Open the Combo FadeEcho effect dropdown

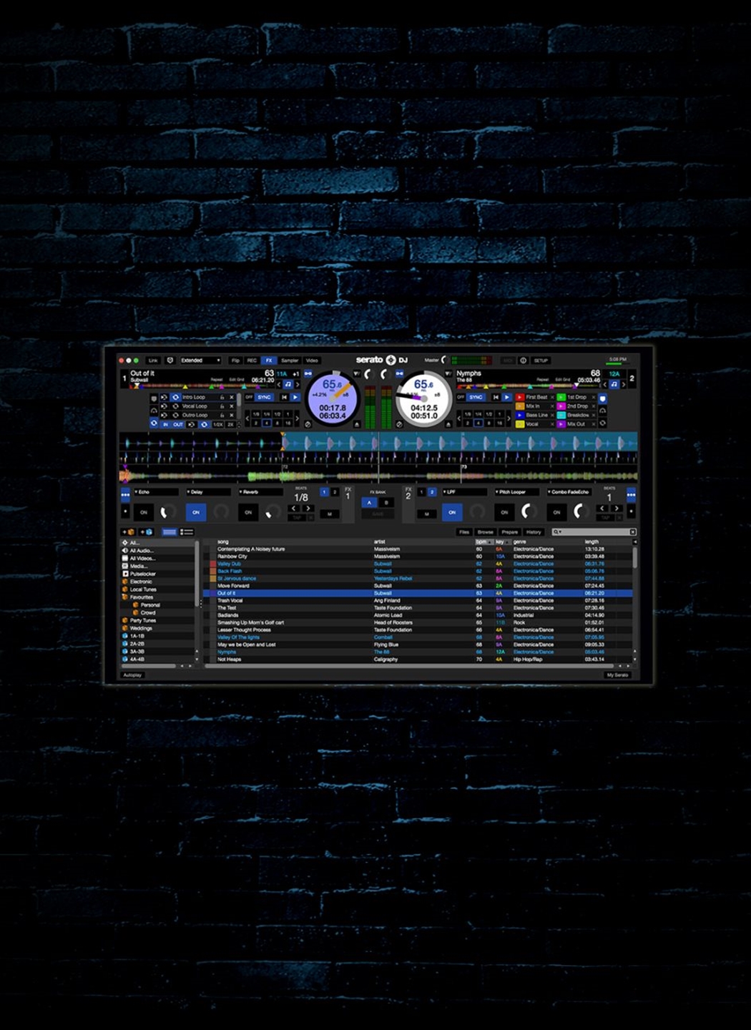(x=569, y=492)
